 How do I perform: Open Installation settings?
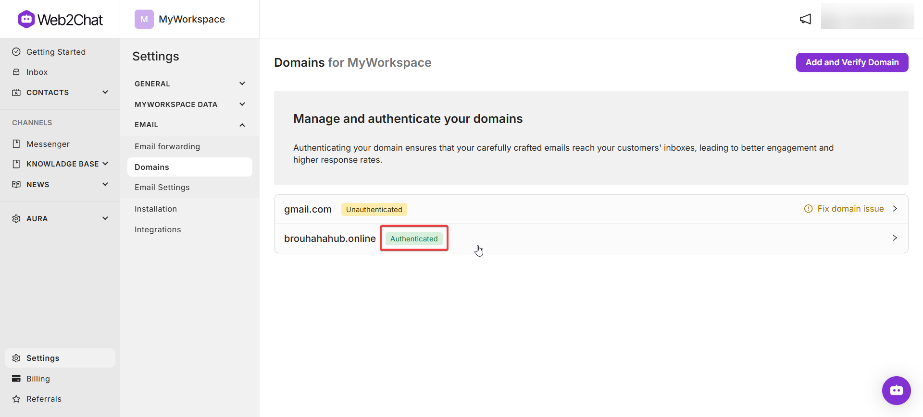(156, 209)
